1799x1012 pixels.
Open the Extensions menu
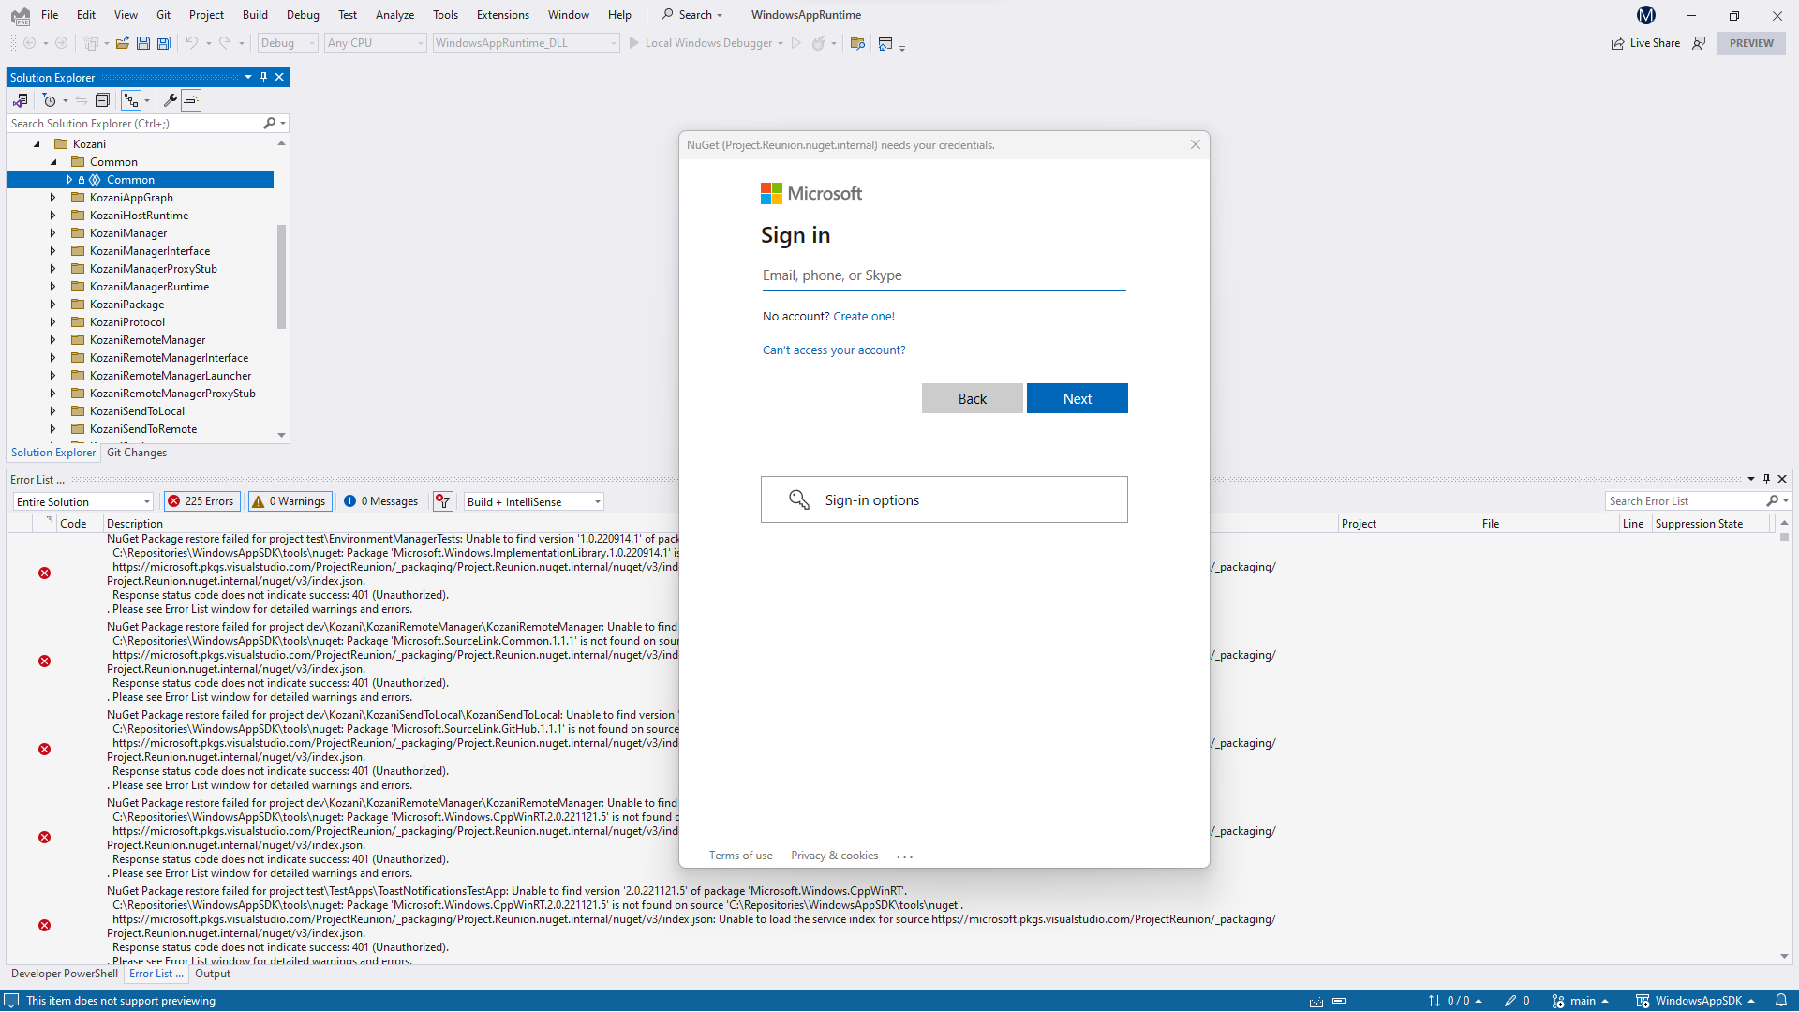click(x=502, y=15)
